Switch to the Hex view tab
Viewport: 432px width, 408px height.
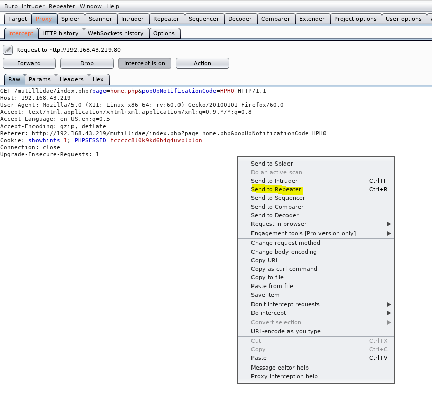[x=99, y=79]
